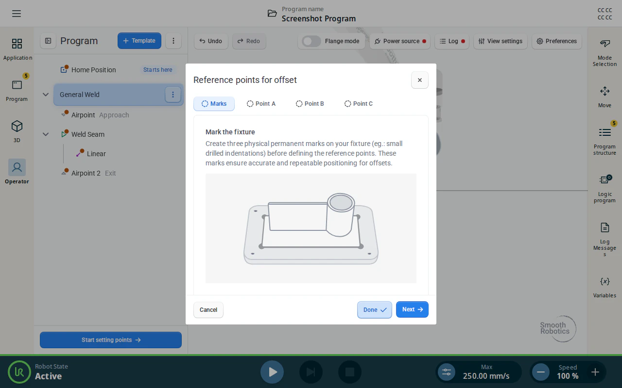The width and height of the screenshot is (622, 388).
Task: Switch to the Point A tab
Action: [261, 104]
